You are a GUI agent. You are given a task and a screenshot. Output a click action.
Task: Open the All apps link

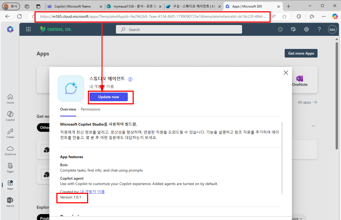point(307,102)
